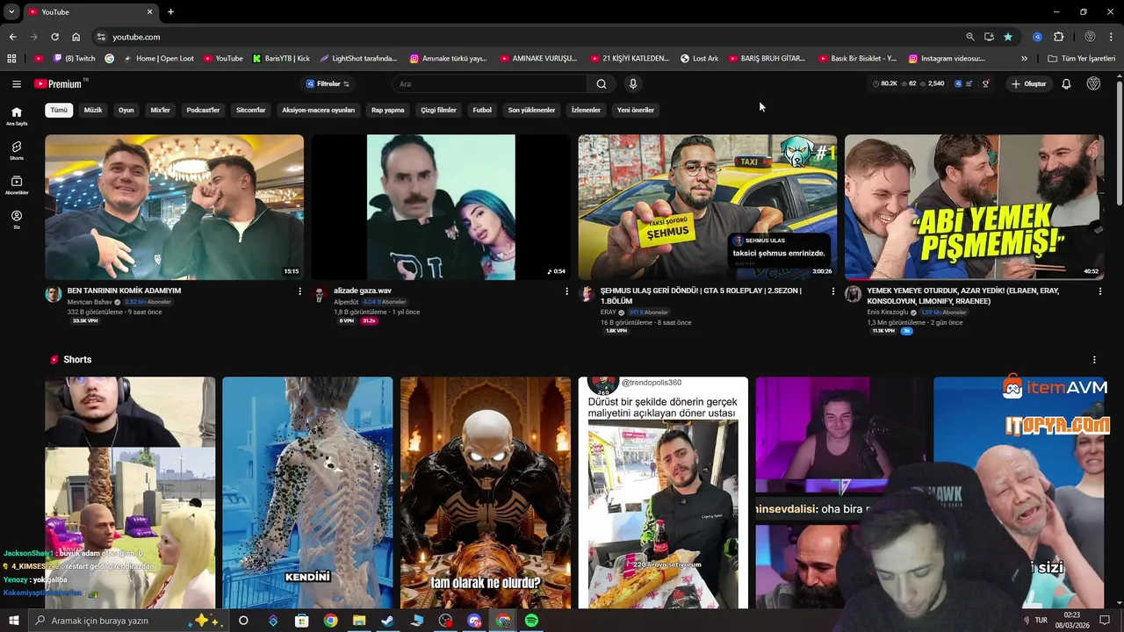Click the Enis Kirazoglu channel avatar
This screenshot has width=1124, height=632.
coord(853,294)
